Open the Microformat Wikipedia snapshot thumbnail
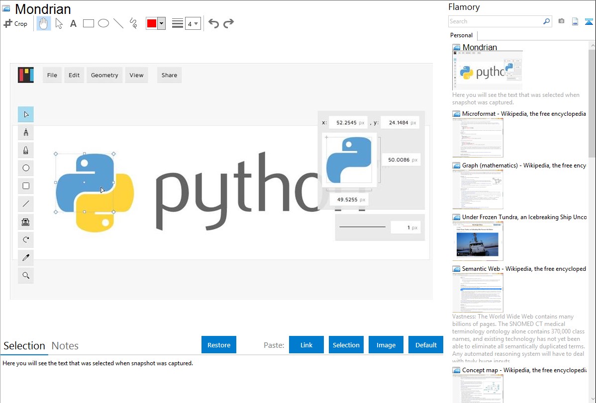 pos(478,138)
